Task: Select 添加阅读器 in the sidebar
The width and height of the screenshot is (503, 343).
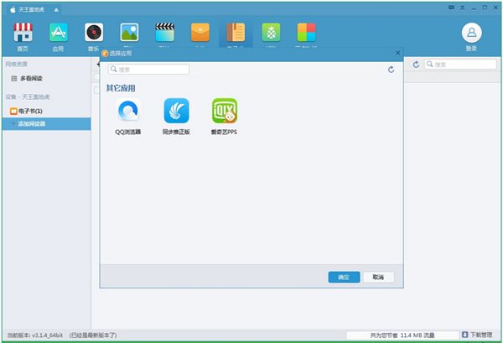Action: point(32,124)
